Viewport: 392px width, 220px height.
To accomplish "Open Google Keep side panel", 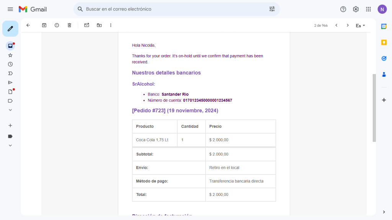I will [384, 42].
